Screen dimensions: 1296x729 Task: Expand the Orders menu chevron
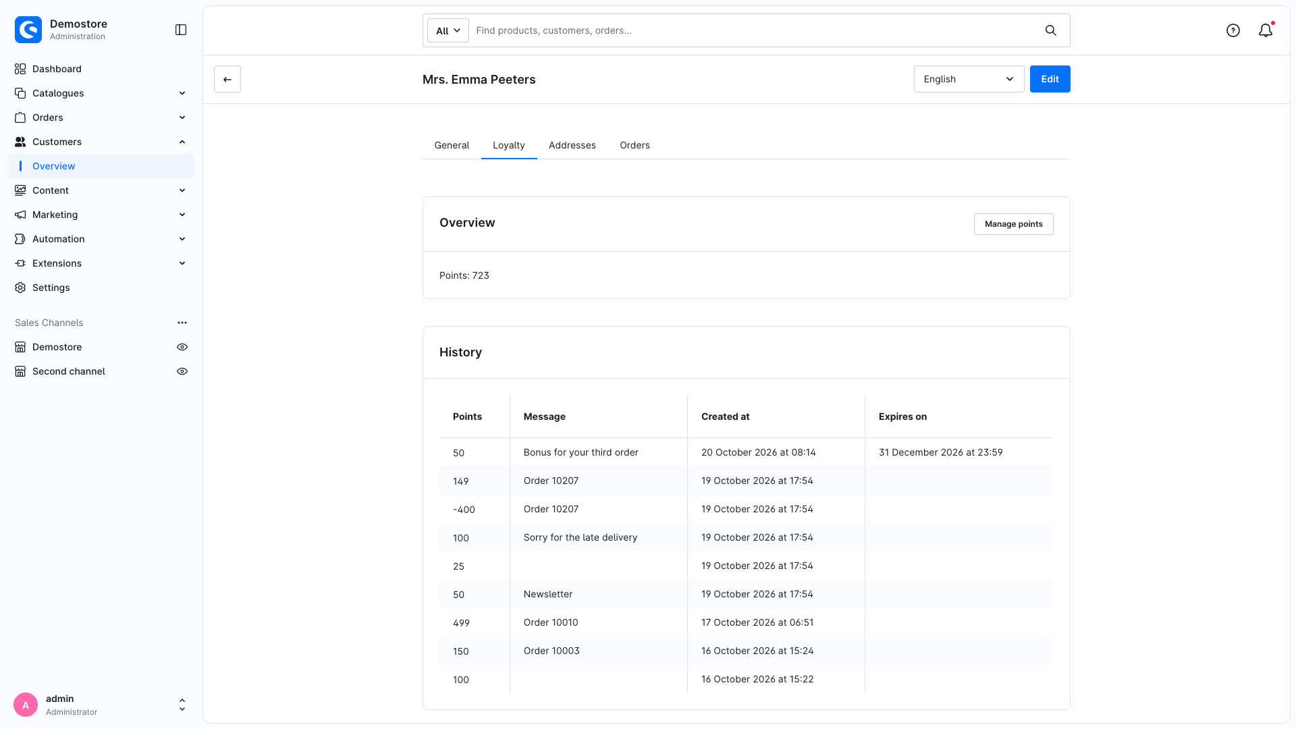pos(182,117)
